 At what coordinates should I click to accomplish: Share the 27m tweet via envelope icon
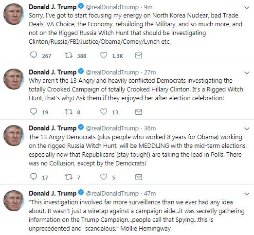tap(139, 112)
